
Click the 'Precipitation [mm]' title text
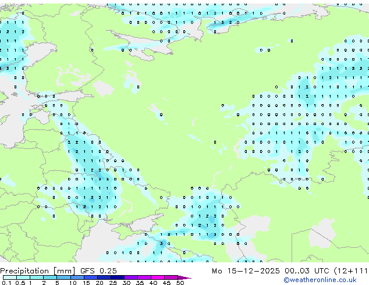37,271
